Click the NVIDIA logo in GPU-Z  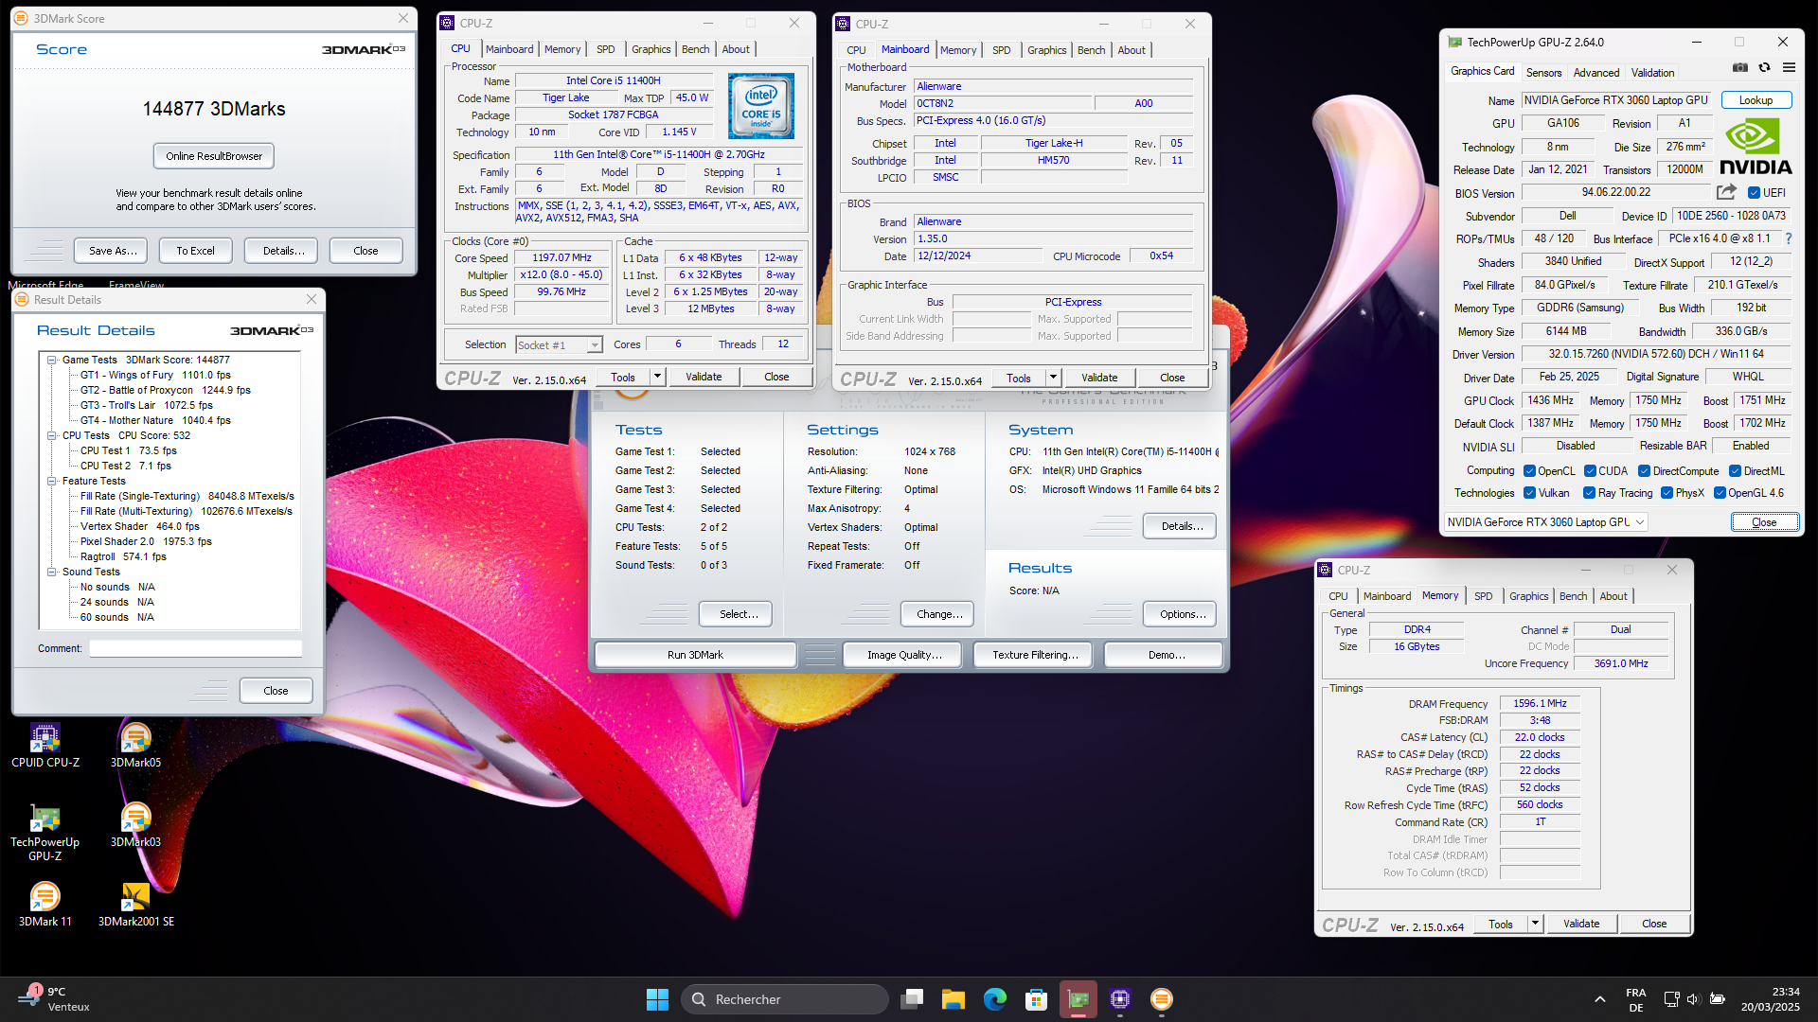tap(1756, 147)
